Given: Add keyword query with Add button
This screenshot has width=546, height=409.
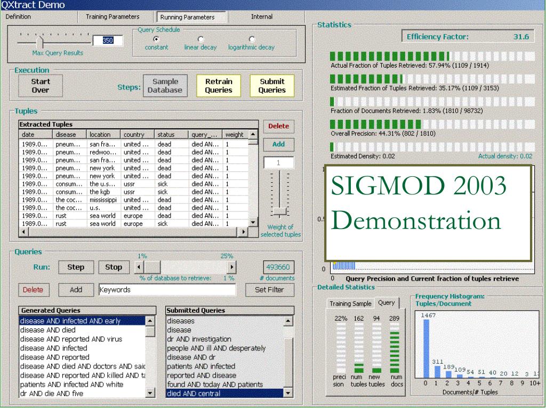Looking at the screenshot, I should point(76,290).
